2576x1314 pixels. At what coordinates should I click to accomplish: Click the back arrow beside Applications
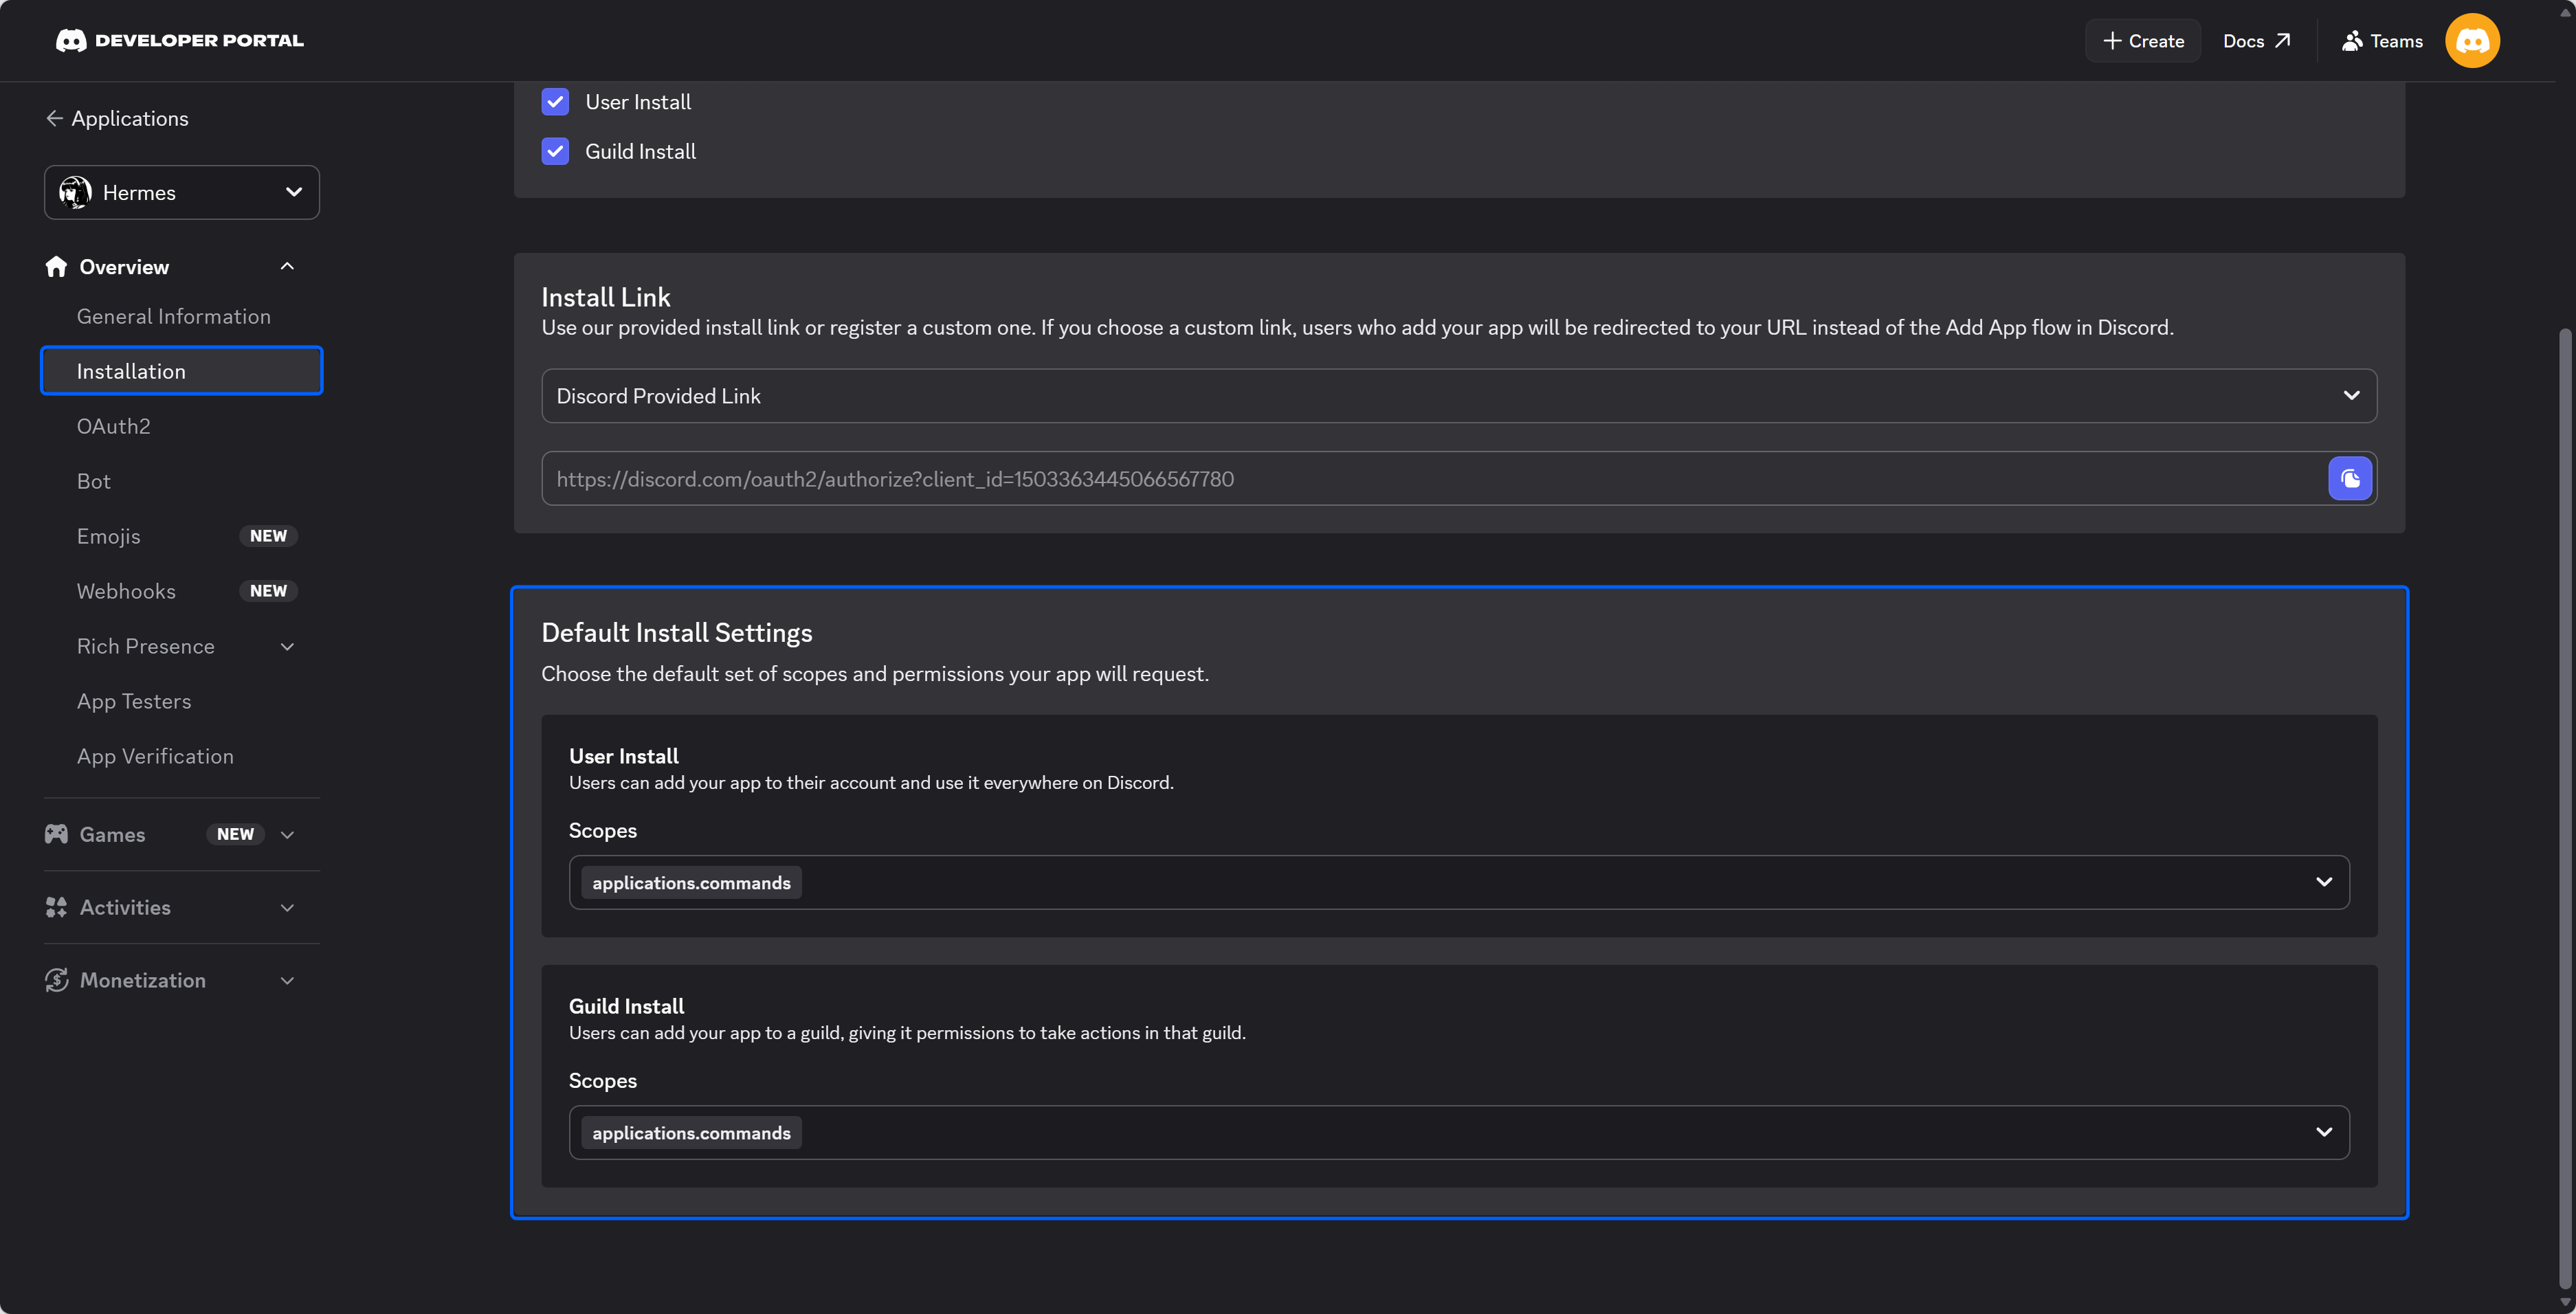point(54,118)
